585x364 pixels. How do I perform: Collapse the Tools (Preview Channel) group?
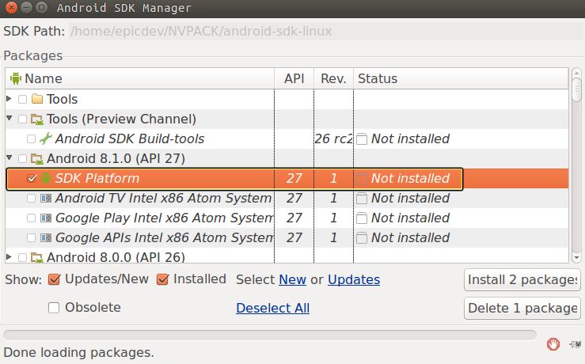tap(9, 118)
